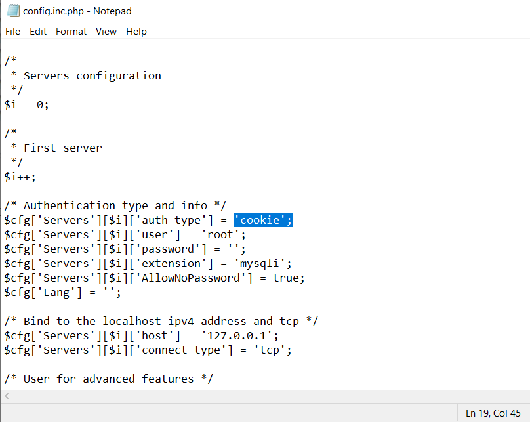This screenshot has width=530, height=422.
Task: Click the 'config.inc.php - Notepad' window title
Action: [85, 11]
